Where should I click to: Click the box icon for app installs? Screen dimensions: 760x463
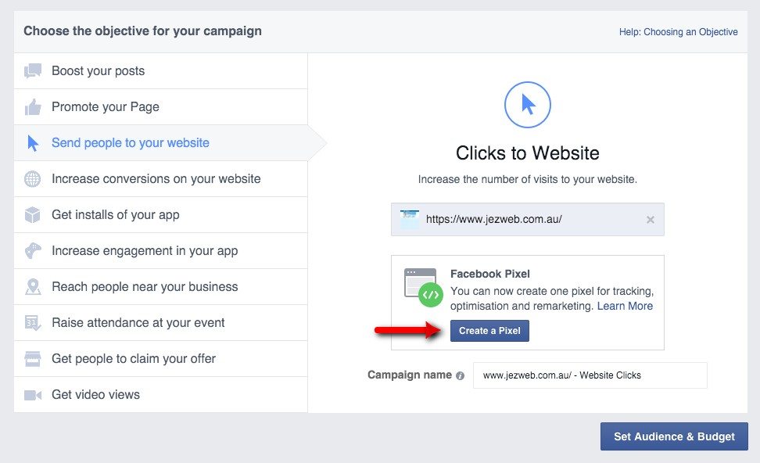pos(33,215)
